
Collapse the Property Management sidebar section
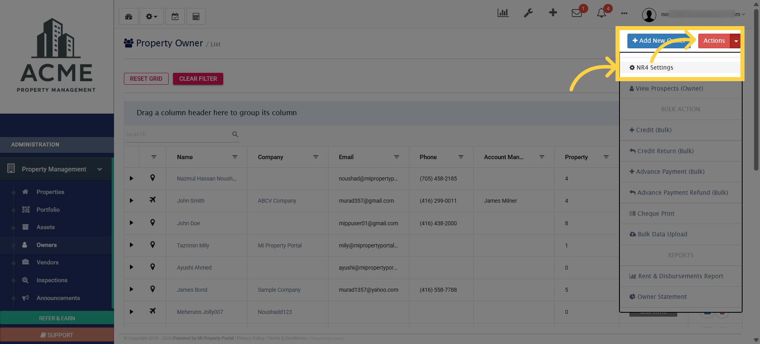56,169
